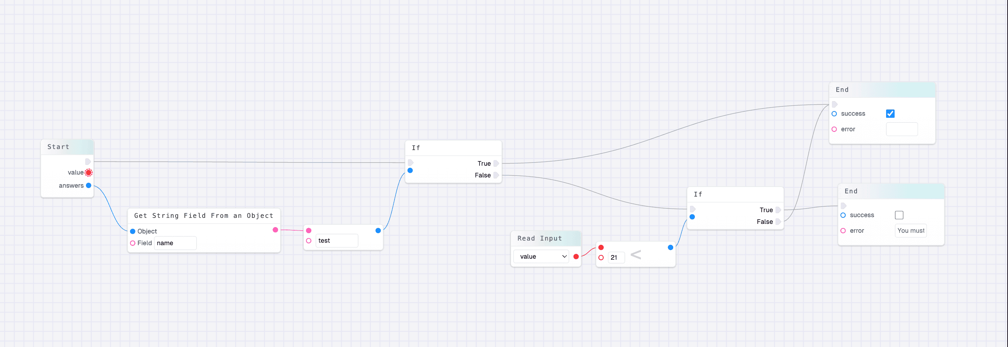Click the blue output port of the comparison node

click(x=670, y=247)
